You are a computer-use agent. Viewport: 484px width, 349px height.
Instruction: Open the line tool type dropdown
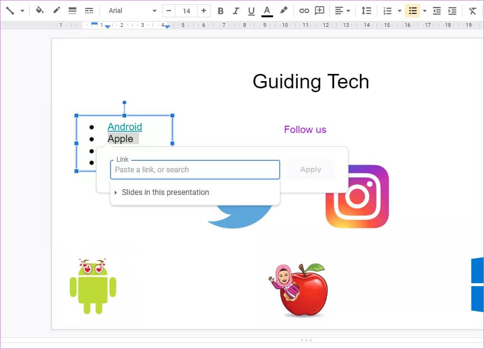tap(22, 11)
